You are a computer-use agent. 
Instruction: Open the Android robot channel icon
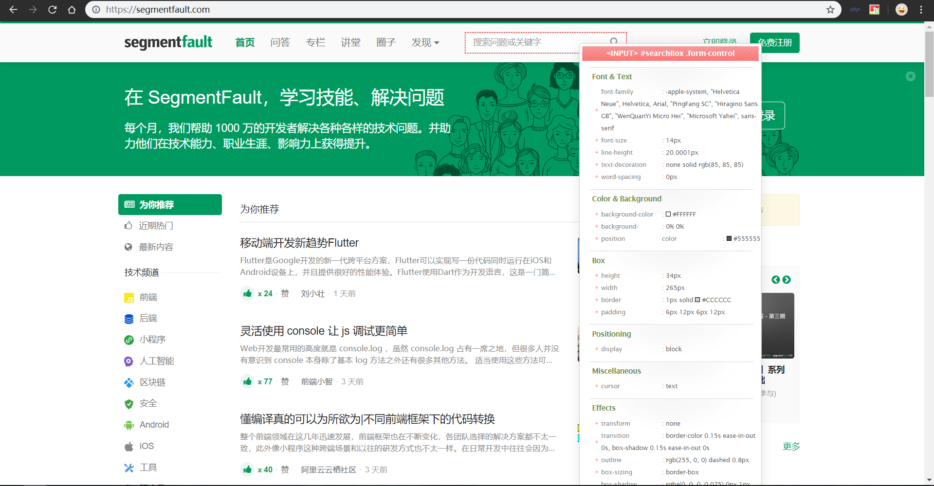(129, 425)
